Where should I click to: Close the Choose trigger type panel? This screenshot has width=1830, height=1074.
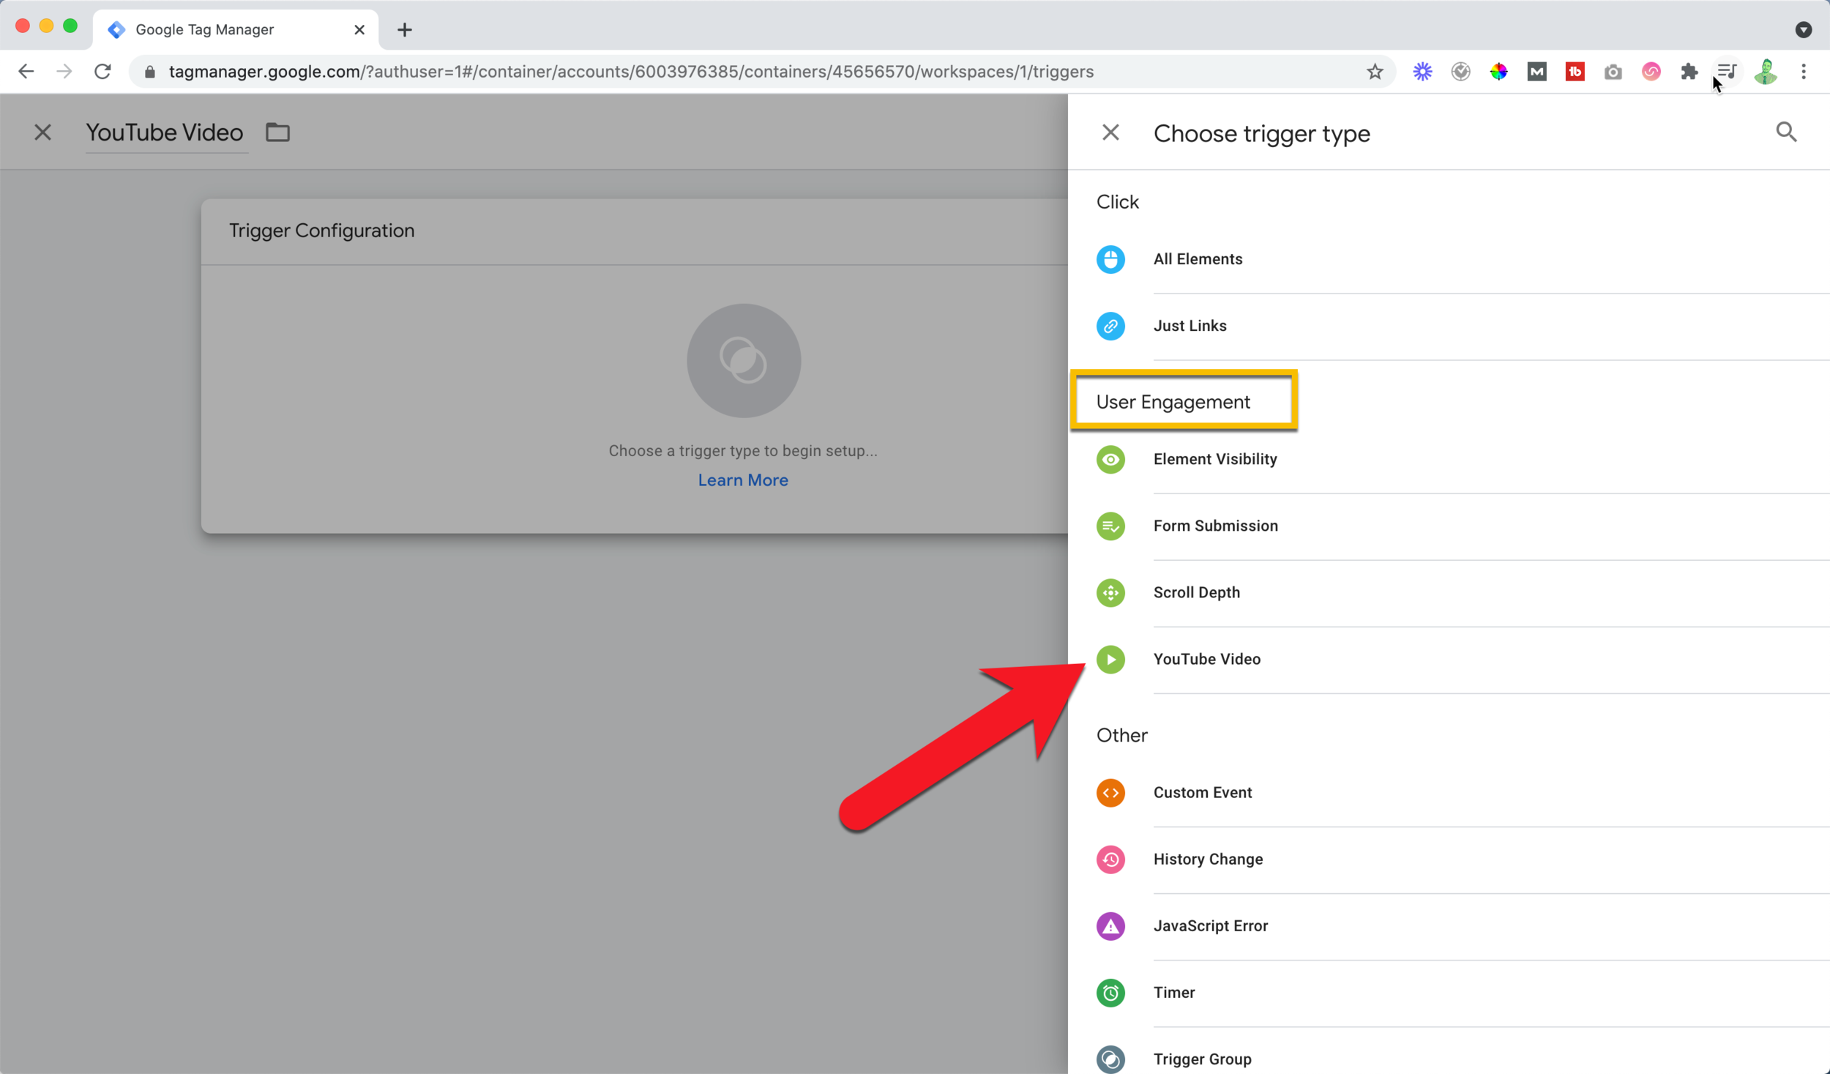1110,133
